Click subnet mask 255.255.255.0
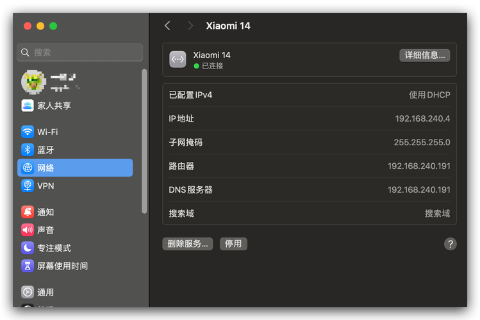The width and height of the screenshot is (480, 320). click(422, 142)
